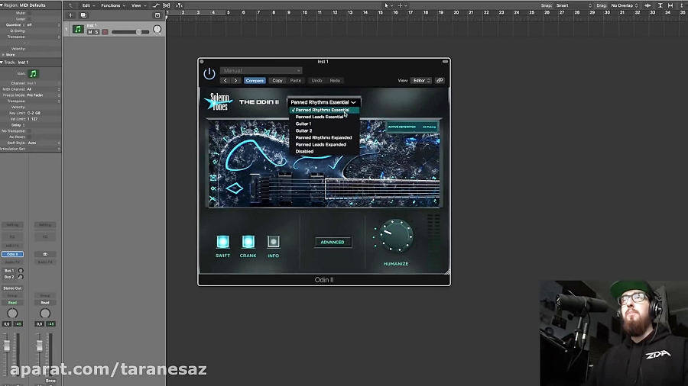The image size is (688, 386).
Task: Click the plugin link chain icon
Action: pyautogui.click(x=440, y=80)
